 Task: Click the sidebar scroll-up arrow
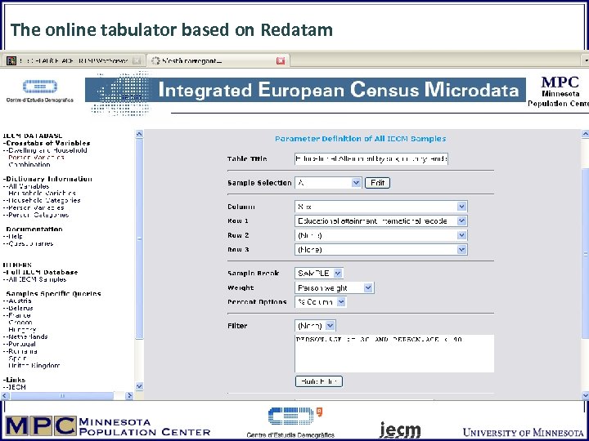pos(139,133)
